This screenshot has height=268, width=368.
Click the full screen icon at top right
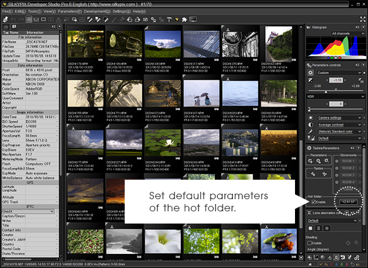(363, 19)
